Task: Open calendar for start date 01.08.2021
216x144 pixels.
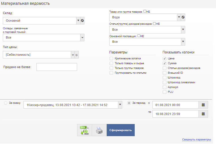Action: click(x=203, y=105)
